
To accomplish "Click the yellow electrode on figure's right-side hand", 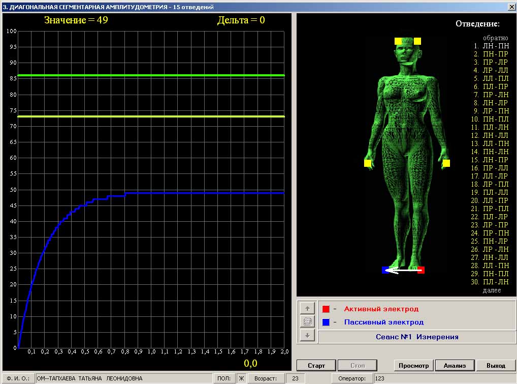I will pos(446,163).
